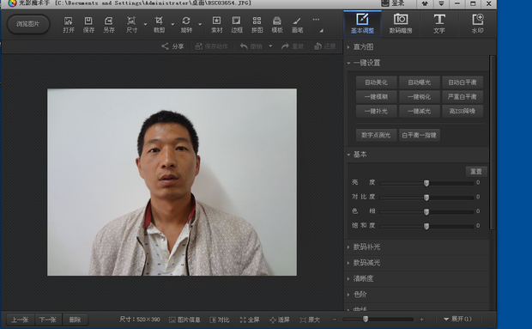Screen dimensions: 532x329
Task: Select the 画笔 brush tool
Action: pos(297,24)
